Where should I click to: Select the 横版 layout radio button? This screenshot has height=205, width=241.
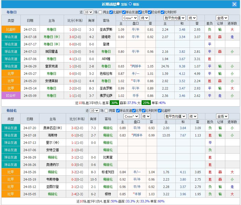pyautogui.click(x=130, y=4)
